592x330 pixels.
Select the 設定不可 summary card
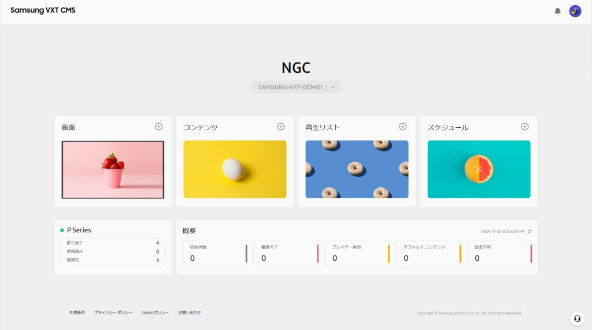tap(499, 254)
